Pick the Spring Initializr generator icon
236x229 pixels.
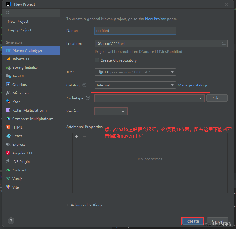(9, 68)
